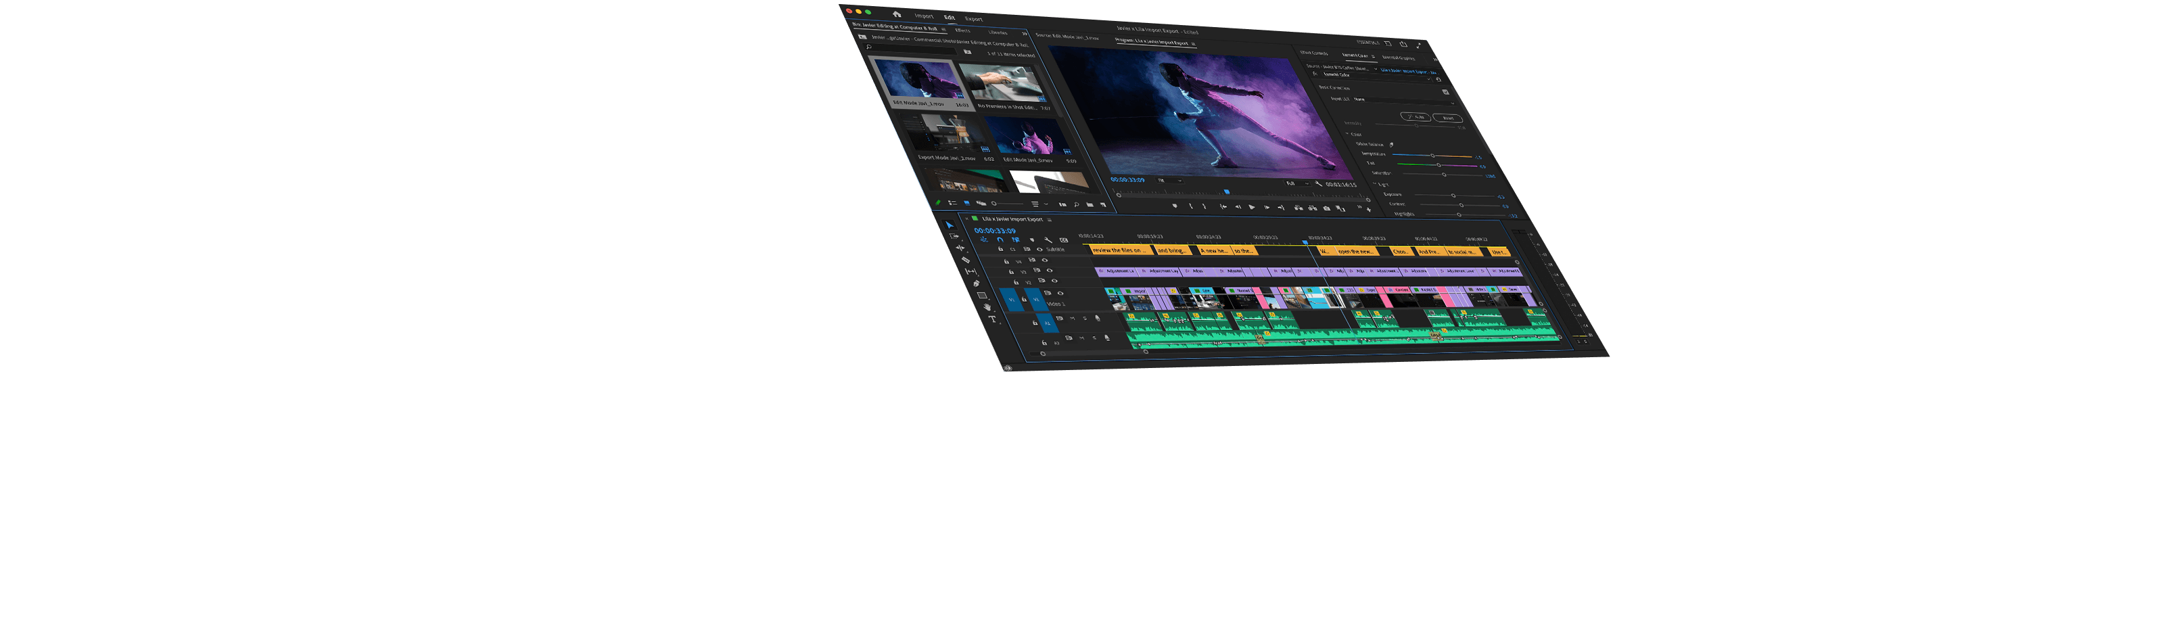Choose the Hand tool
The image size is (2175, 619).
tap(987, 307)
